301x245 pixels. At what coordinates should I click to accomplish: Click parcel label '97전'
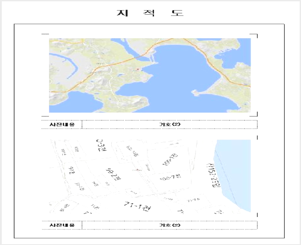pyautogui.click(x=72, y=170)
